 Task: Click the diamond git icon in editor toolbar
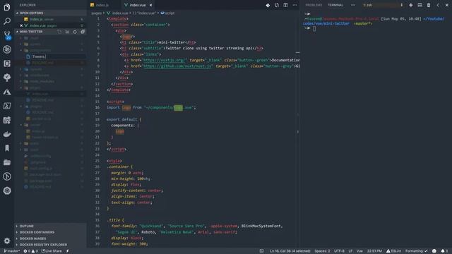click(x=268, y=5)
